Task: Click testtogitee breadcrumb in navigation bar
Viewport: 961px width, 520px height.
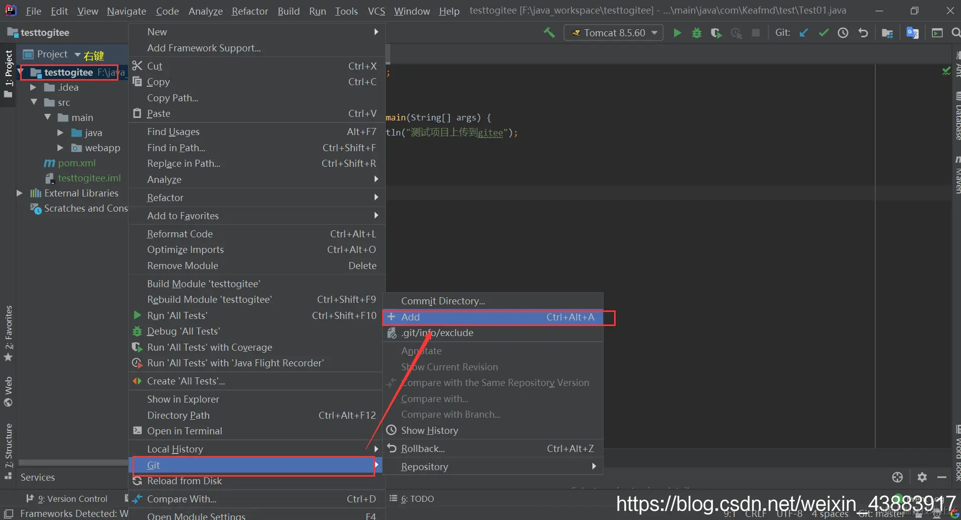Action: [x=39, y=33]
